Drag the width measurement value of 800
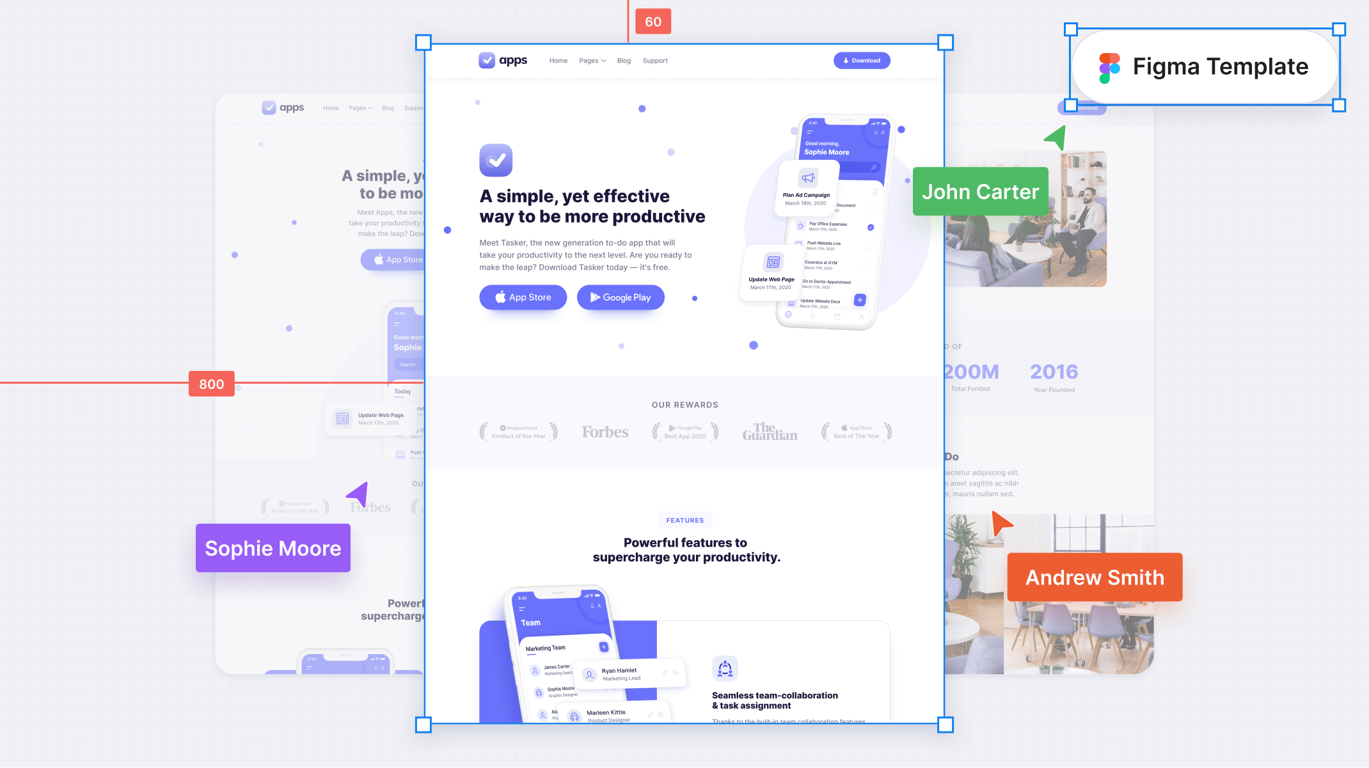Screen dimensions: 1369x768 [210, 384]
